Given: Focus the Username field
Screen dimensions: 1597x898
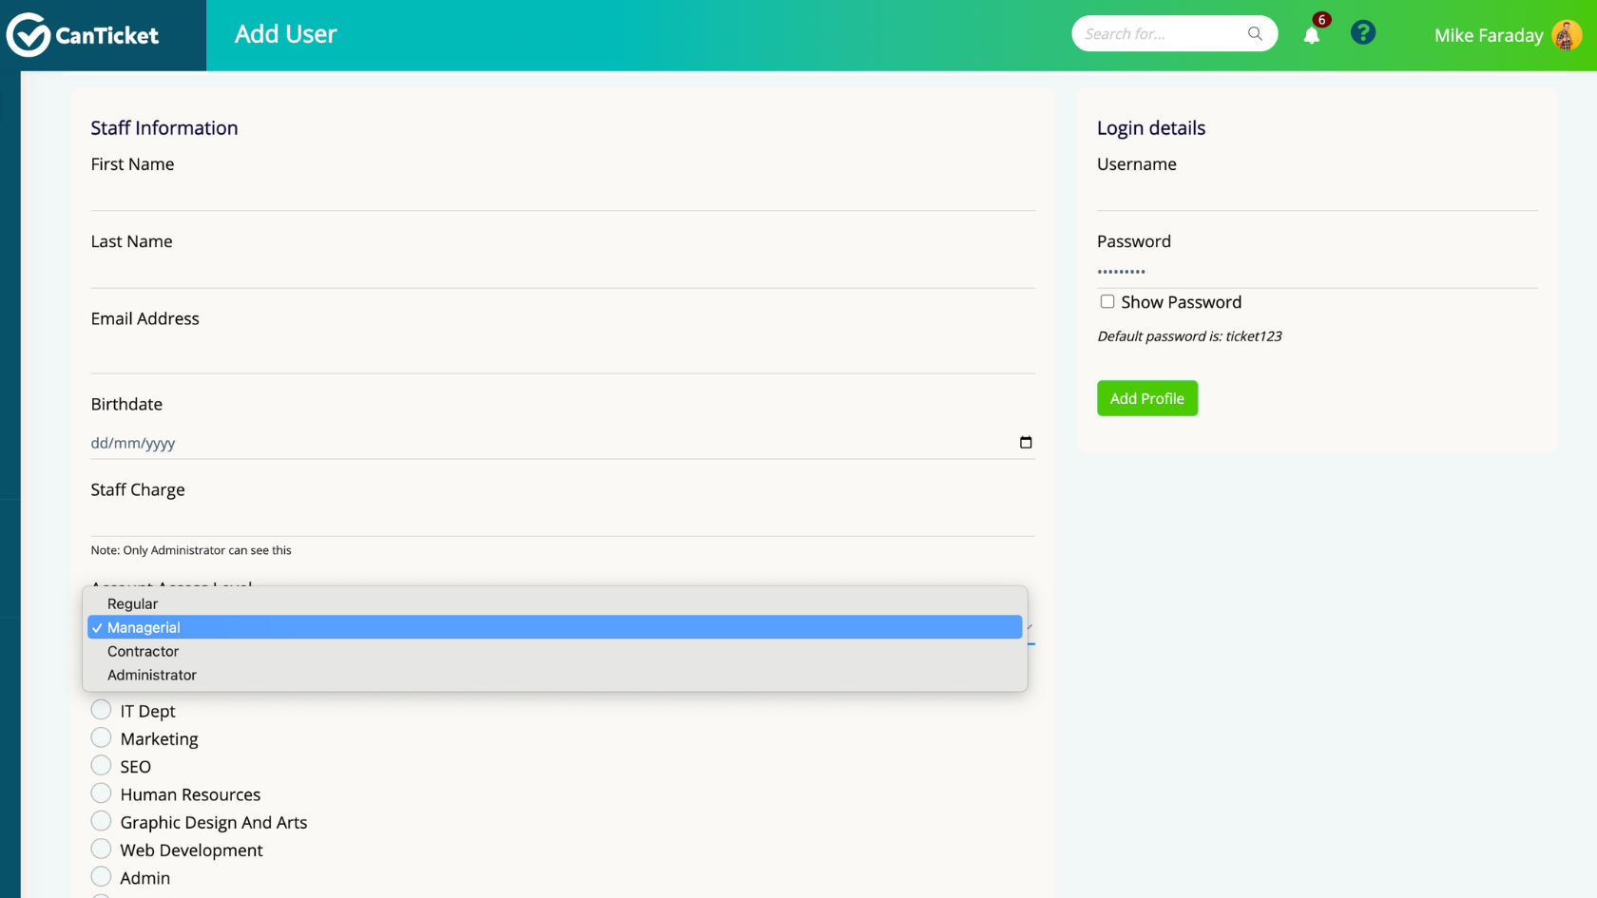Looking at the screenshot, I should (x=1318, y=194).
